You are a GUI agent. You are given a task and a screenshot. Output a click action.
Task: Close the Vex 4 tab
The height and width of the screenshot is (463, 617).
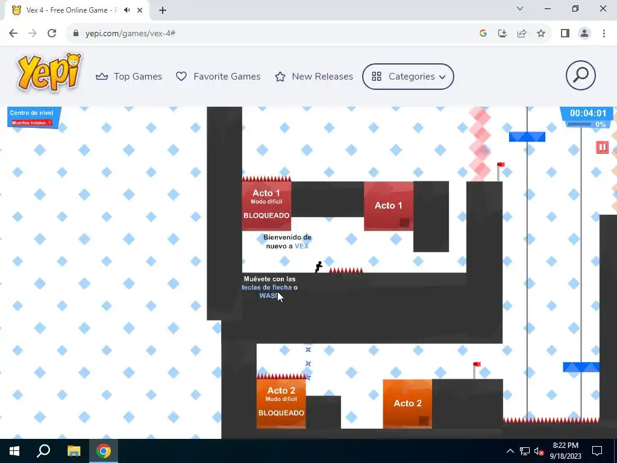pos(140,10)
